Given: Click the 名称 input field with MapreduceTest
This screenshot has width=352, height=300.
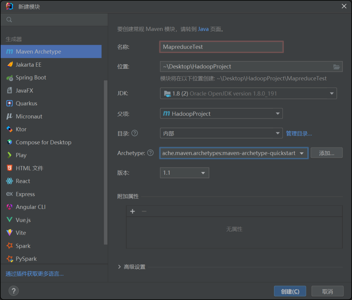Looking at the screenshot, I should pos(221,47).
